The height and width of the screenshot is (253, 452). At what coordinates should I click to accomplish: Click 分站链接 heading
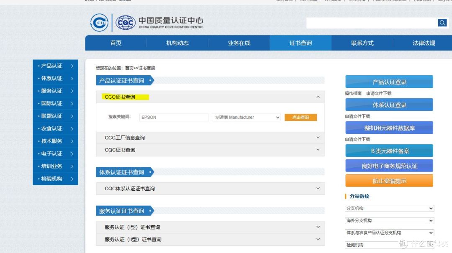pyautogui.click(x=360, y=196)
